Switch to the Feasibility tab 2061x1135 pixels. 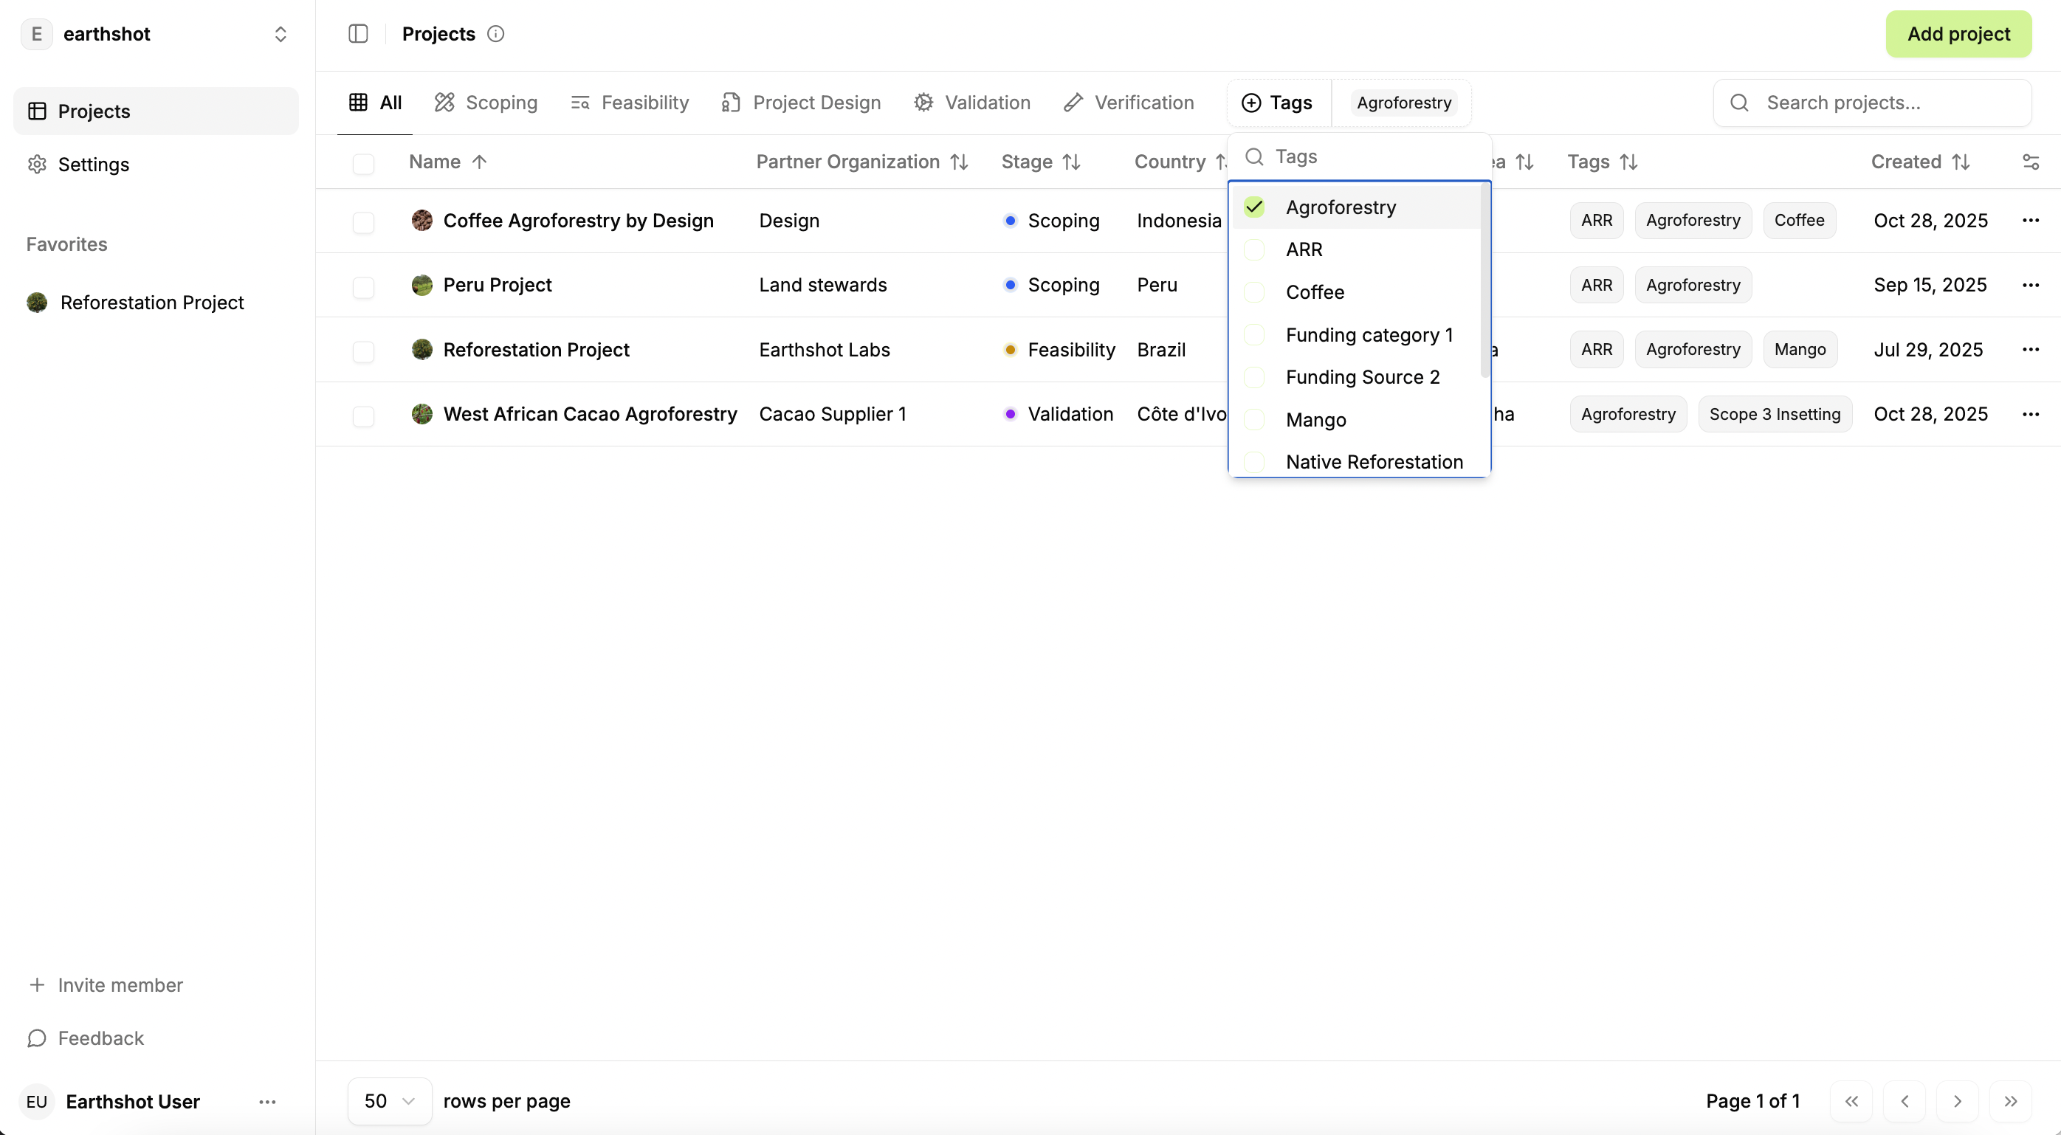click(x=630, y=103)
